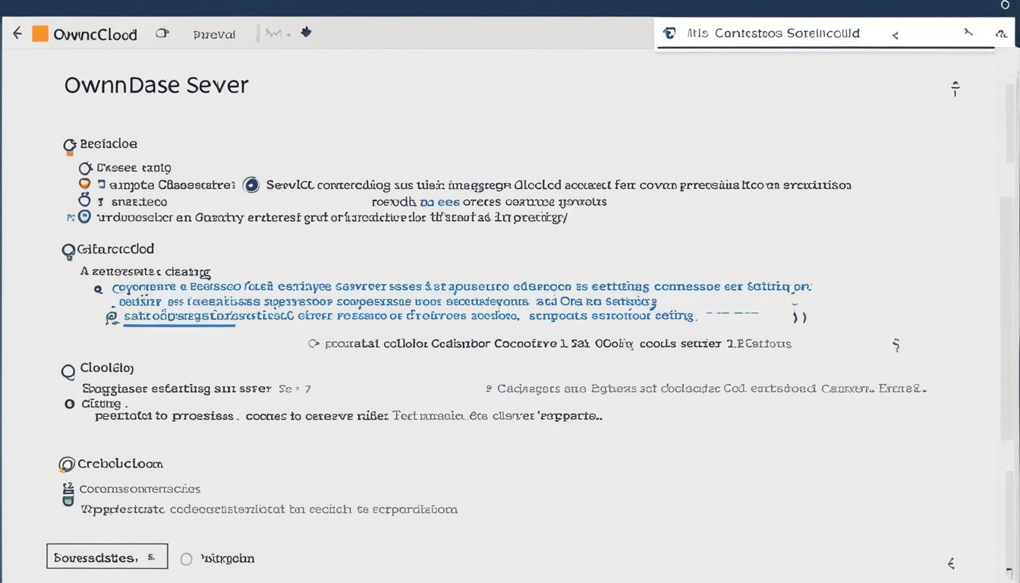Click the blue circular icon before Service connecting entry
This screenshot has width=1020, height=583.
click(x=251, y=184)
